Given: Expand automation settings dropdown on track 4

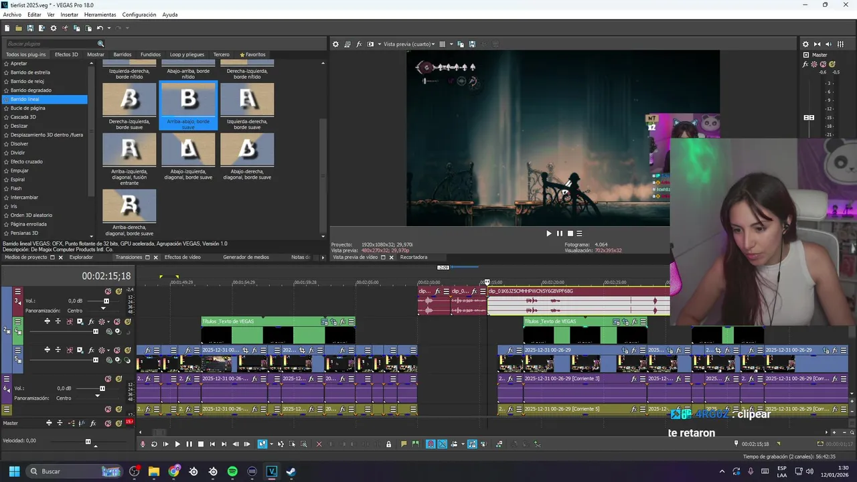Looking at the screenshot, I should point(108,321).
